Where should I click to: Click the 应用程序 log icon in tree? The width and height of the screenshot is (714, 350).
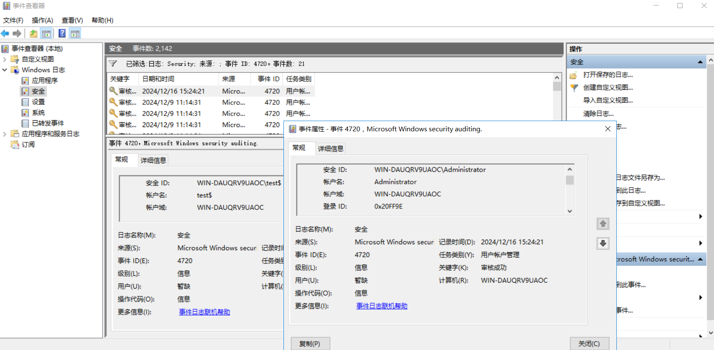[x=26, y=81]
